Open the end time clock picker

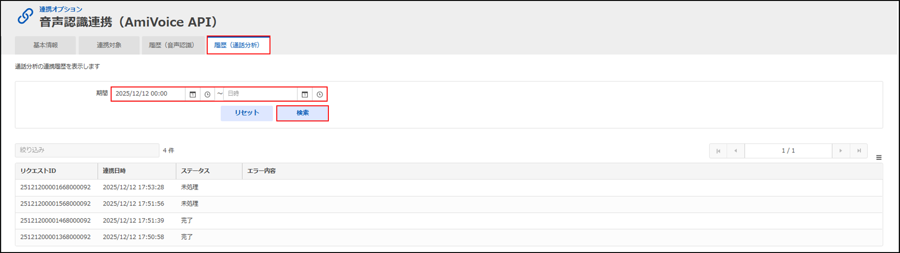point(319,94)
